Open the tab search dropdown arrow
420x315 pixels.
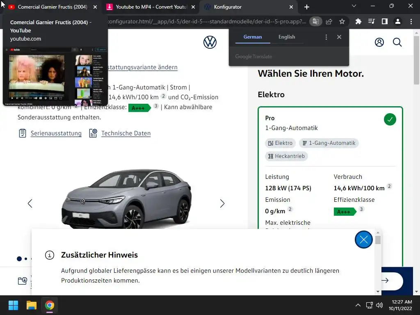pos(354,6)
